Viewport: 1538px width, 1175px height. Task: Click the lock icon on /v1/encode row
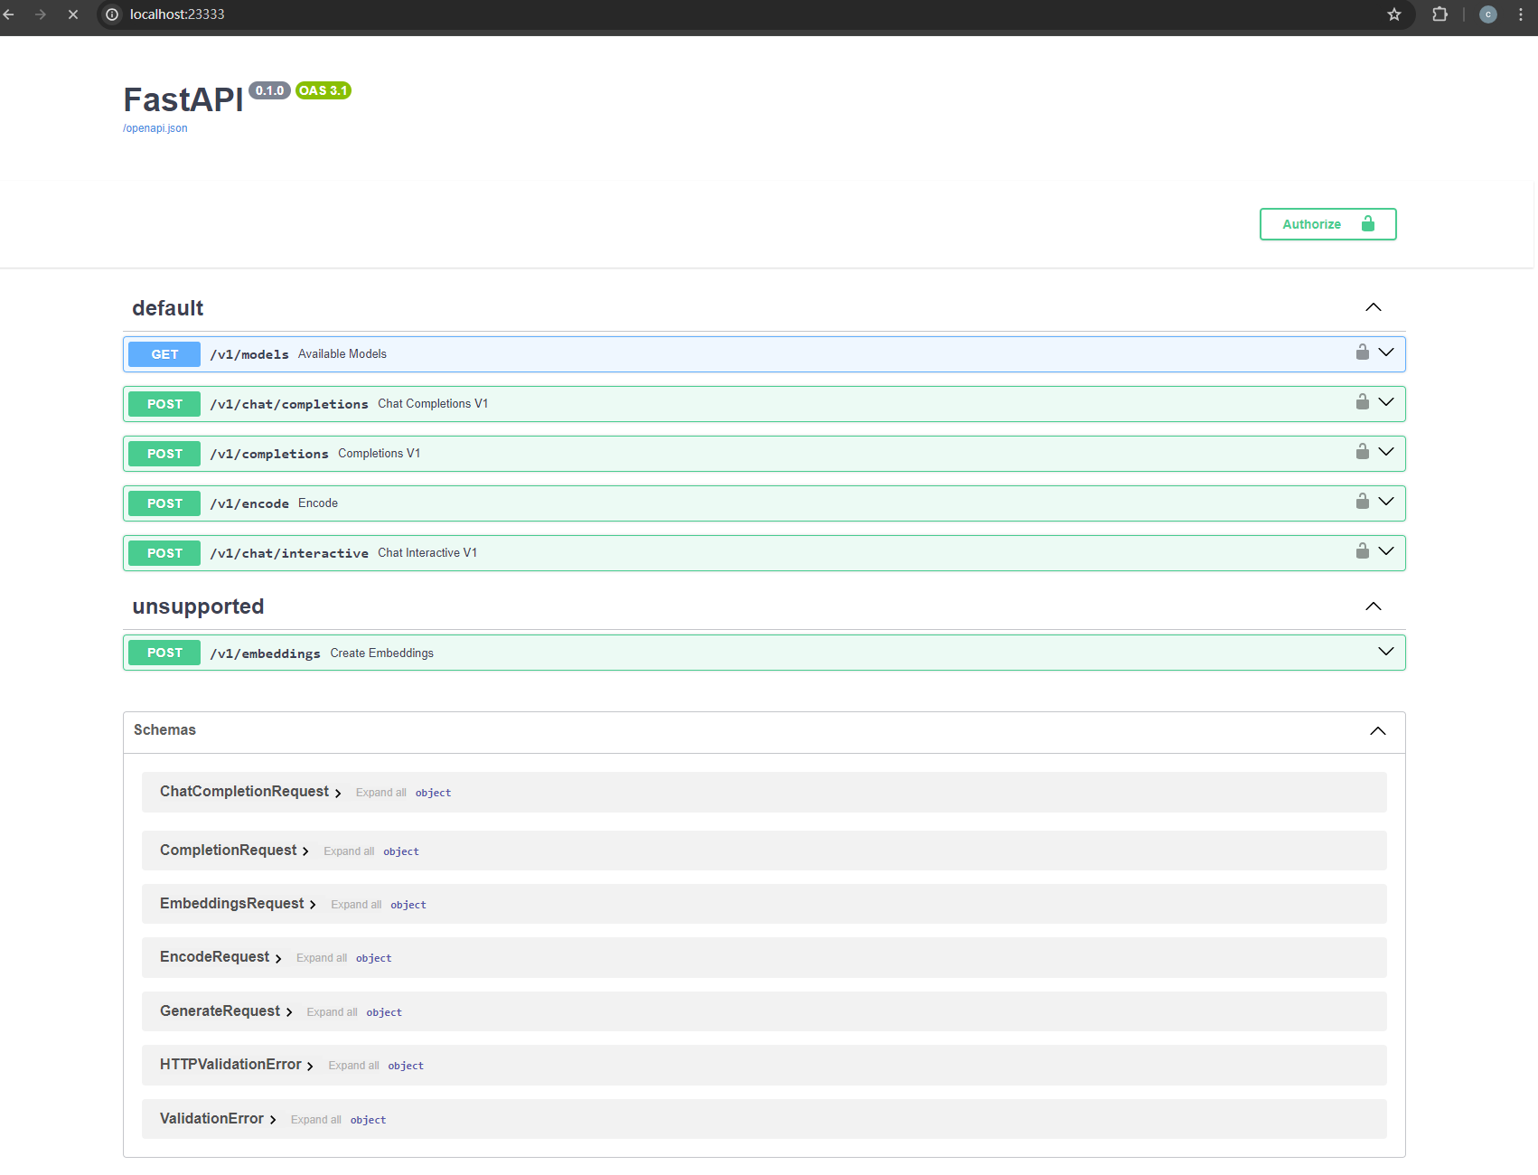point(1362,502)
